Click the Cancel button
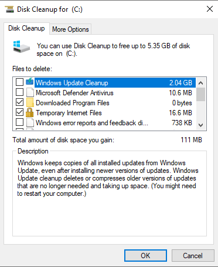 pos(193,255)
